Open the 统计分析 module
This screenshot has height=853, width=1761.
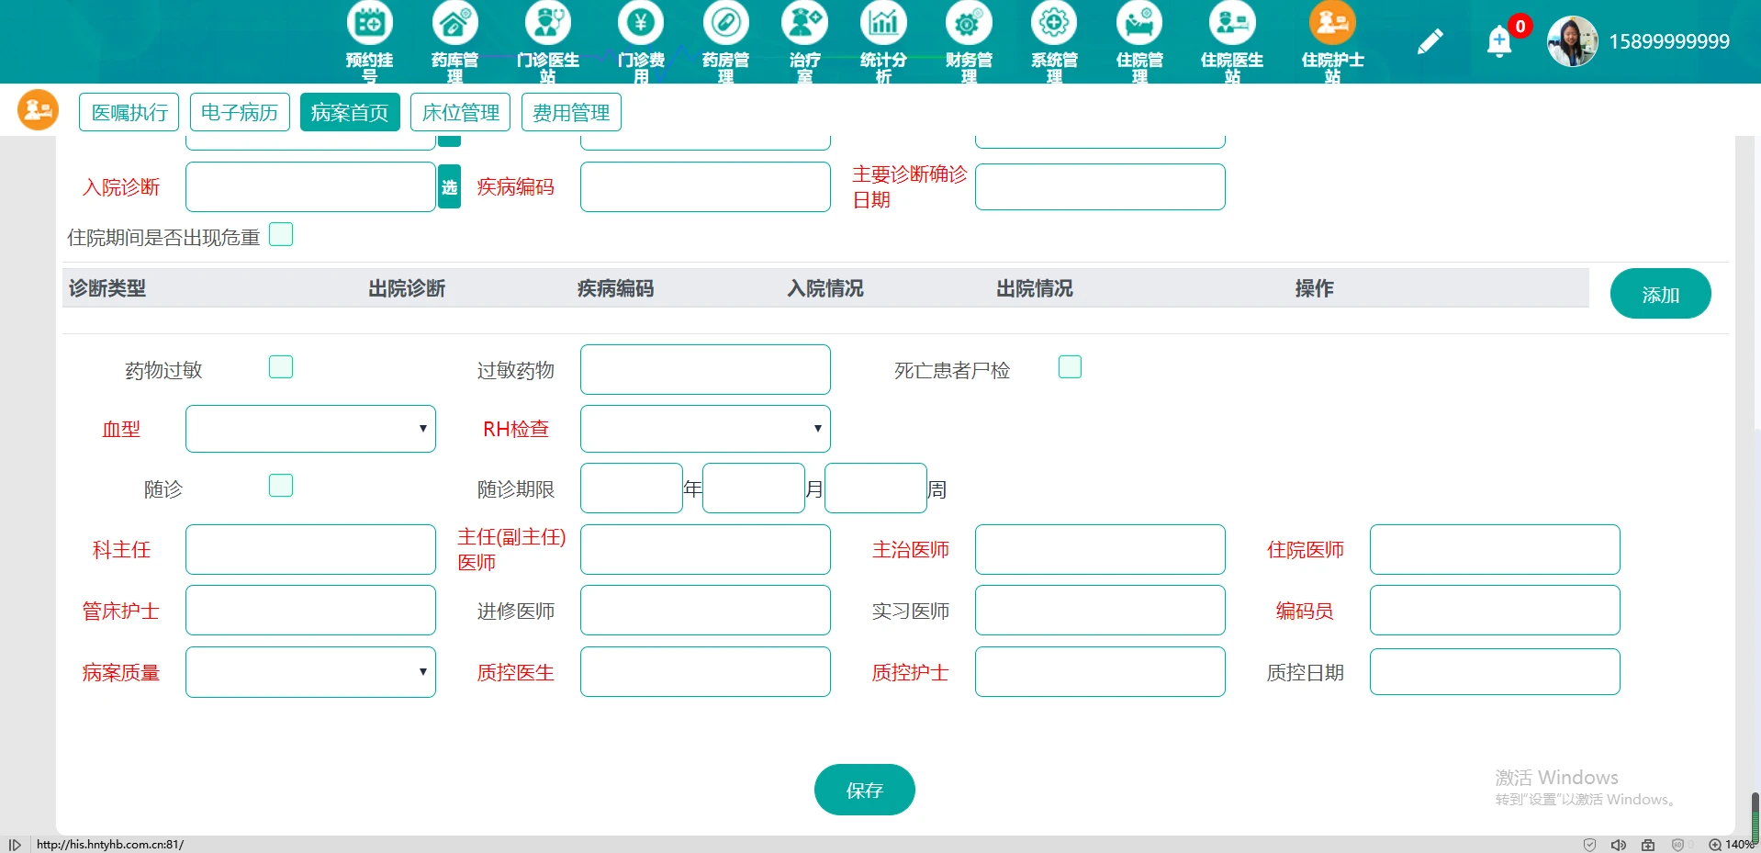point(881,40)
